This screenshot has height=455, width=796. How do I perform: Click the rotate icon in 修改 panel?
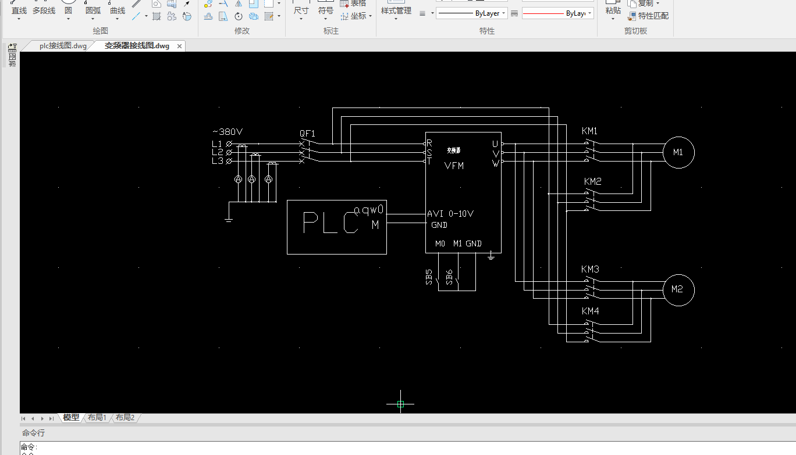[239, 16]
